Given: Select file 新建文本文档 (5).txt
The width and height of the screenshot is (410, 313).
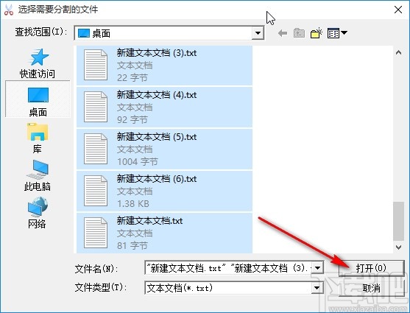Looking at the screenshot, I should point(164,150).
